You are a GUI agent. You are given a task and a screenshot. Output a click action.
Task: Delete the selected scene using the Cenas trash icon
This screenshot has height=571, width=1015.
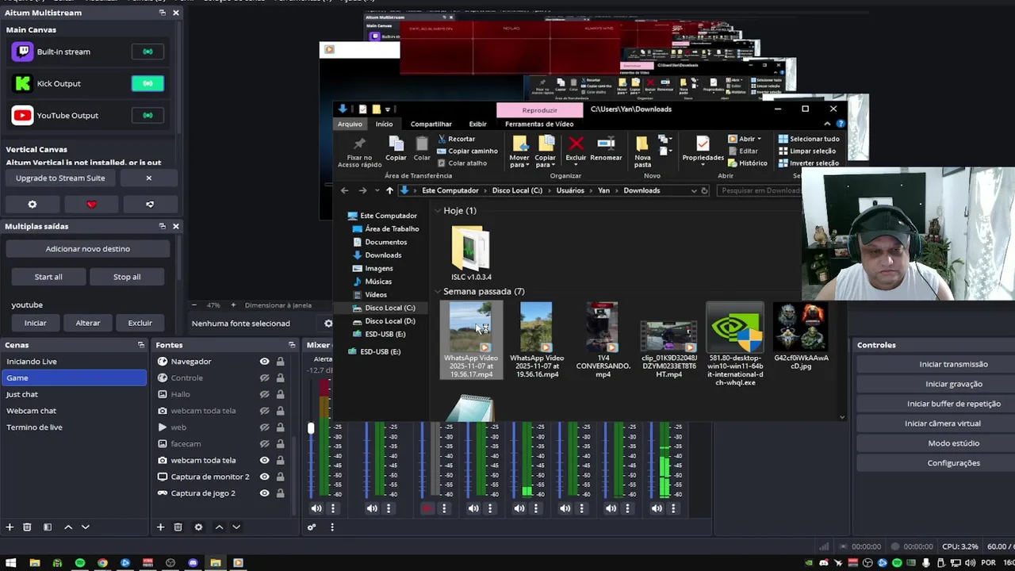(x=27, y=527)
